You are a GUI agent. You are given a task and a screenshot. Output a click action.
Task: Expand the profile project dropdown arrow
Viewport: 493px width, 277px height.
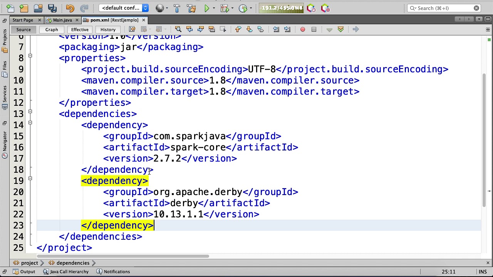coord(251,8)
